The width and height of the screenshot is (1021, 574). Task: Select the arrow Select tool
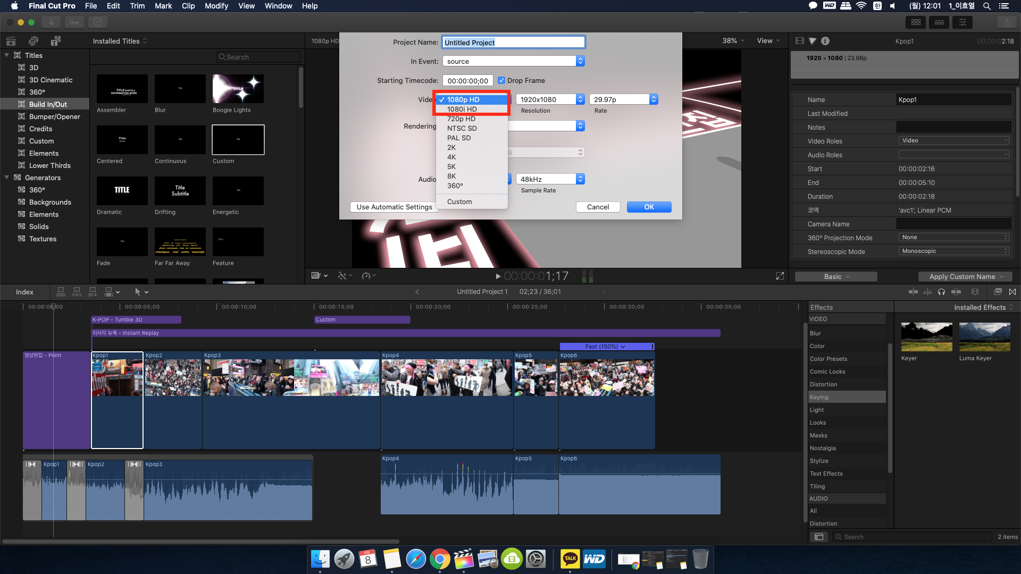pyautogui.click(x=138, y=292)
